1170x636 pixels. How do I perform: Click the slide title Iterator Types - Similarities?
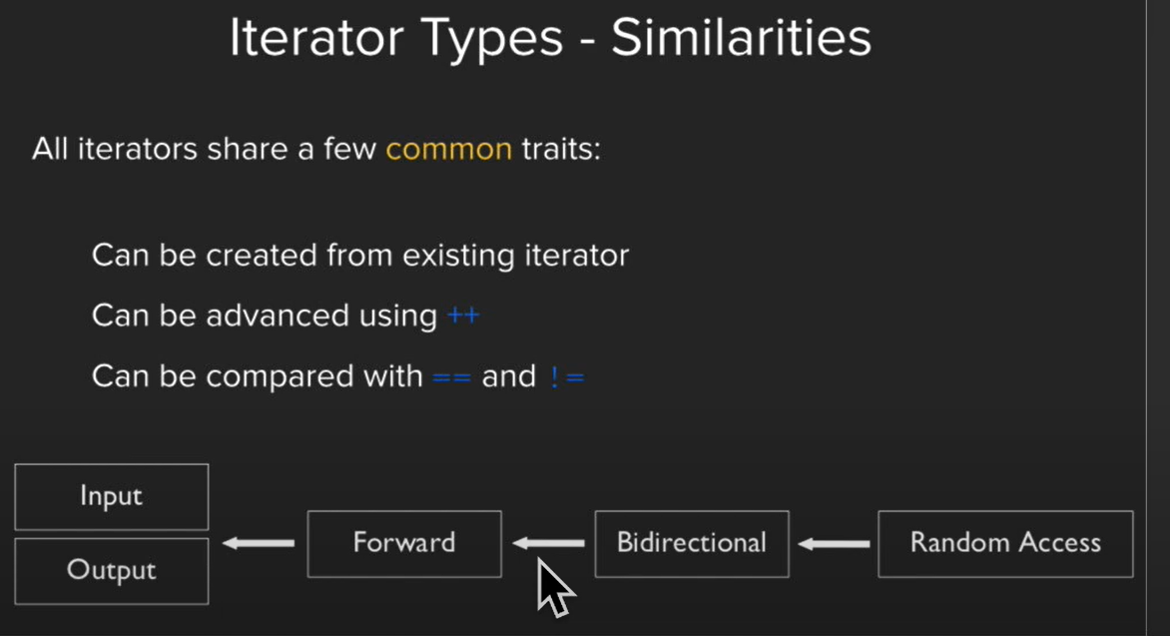(x=550, y=39)
